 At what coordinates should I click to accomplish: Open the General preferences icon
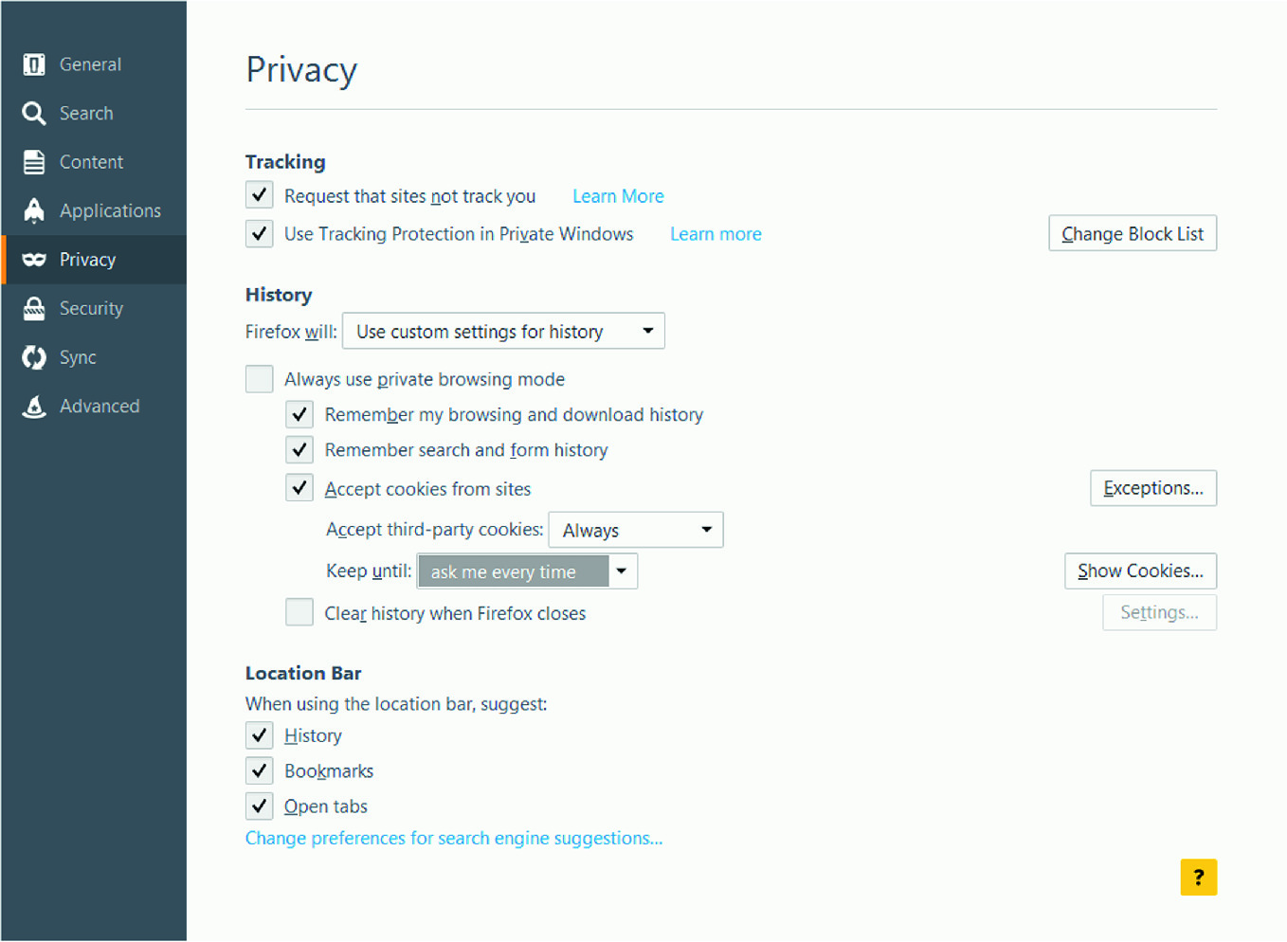[34, 64]
